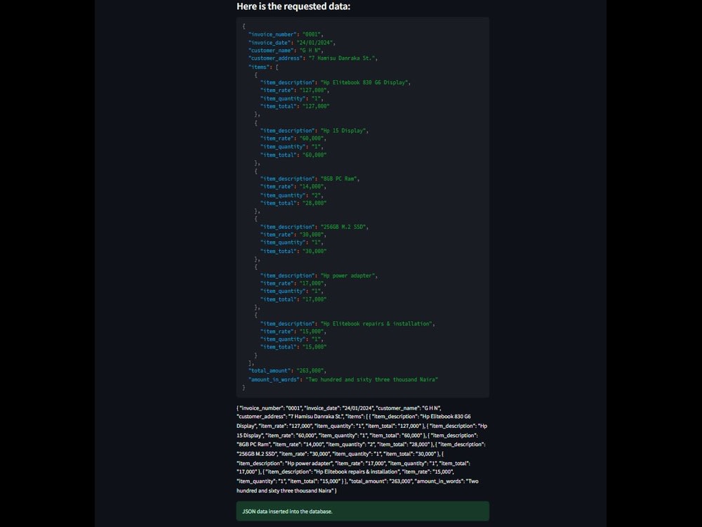
Task: Click item_quantity line under Hp 15 Display
Action: click(x=291, y=147)
